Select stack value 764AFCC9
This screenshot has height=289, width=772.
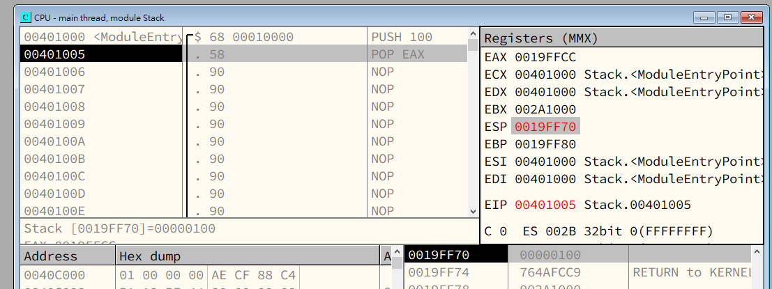[550, 272]
